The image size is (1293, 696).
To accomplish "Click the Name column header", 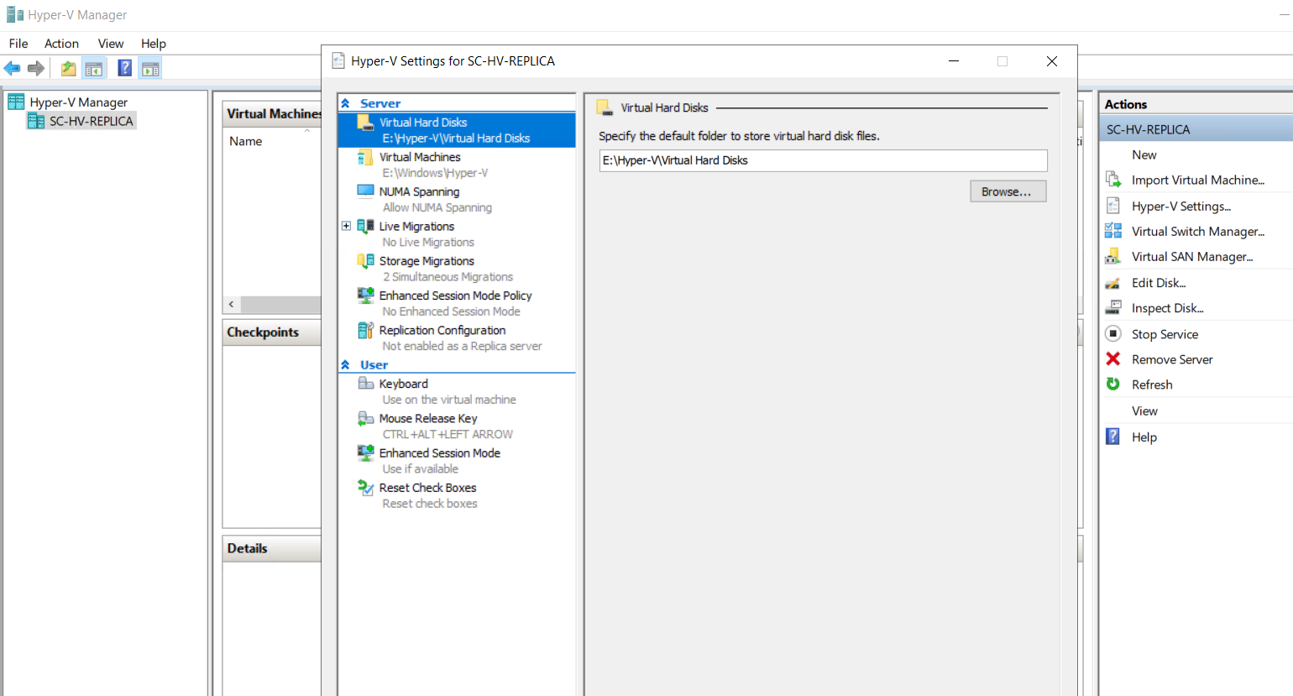I will (245, 141).
